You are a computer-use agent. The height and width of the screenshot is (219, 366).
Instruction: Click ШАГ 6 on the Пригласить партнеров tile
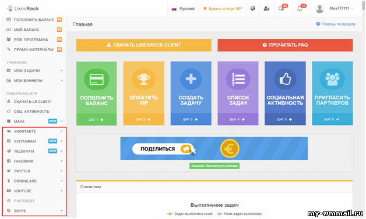point(332,119)
